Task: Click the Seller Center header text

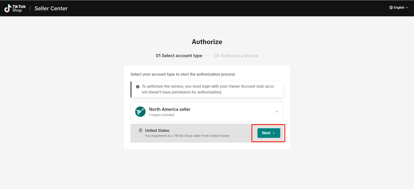Action: [51, 8]
